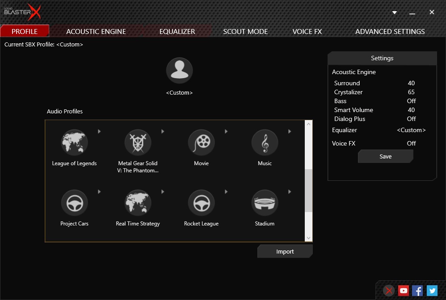
Task: Click the profiles list scrollbar thumb
Action: [308, 191]
